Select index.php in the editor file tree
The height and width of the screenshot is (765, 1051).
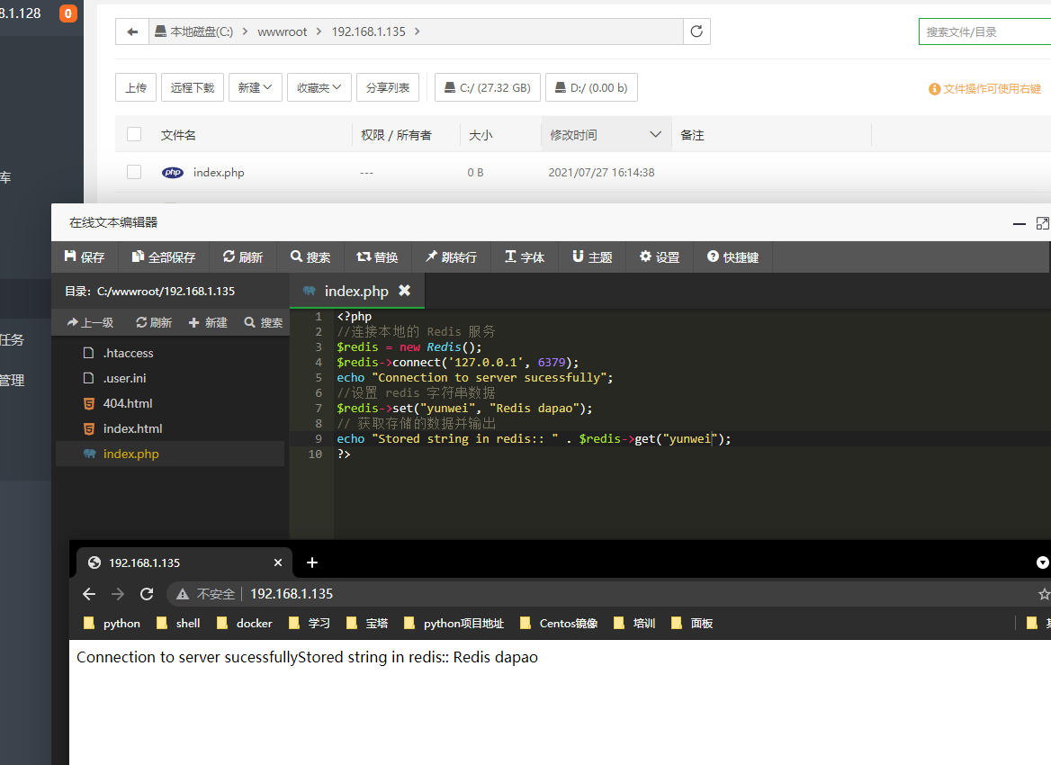pyautogui.click(x=170, y=454)
